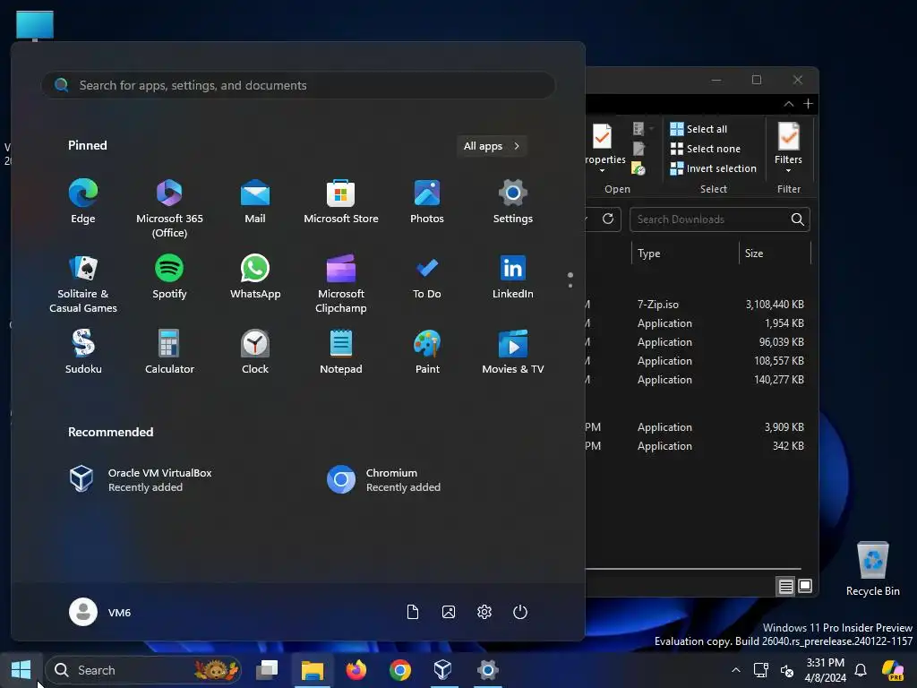Switch File Explorer to details view
917x688 pixels.
(785, 586)
